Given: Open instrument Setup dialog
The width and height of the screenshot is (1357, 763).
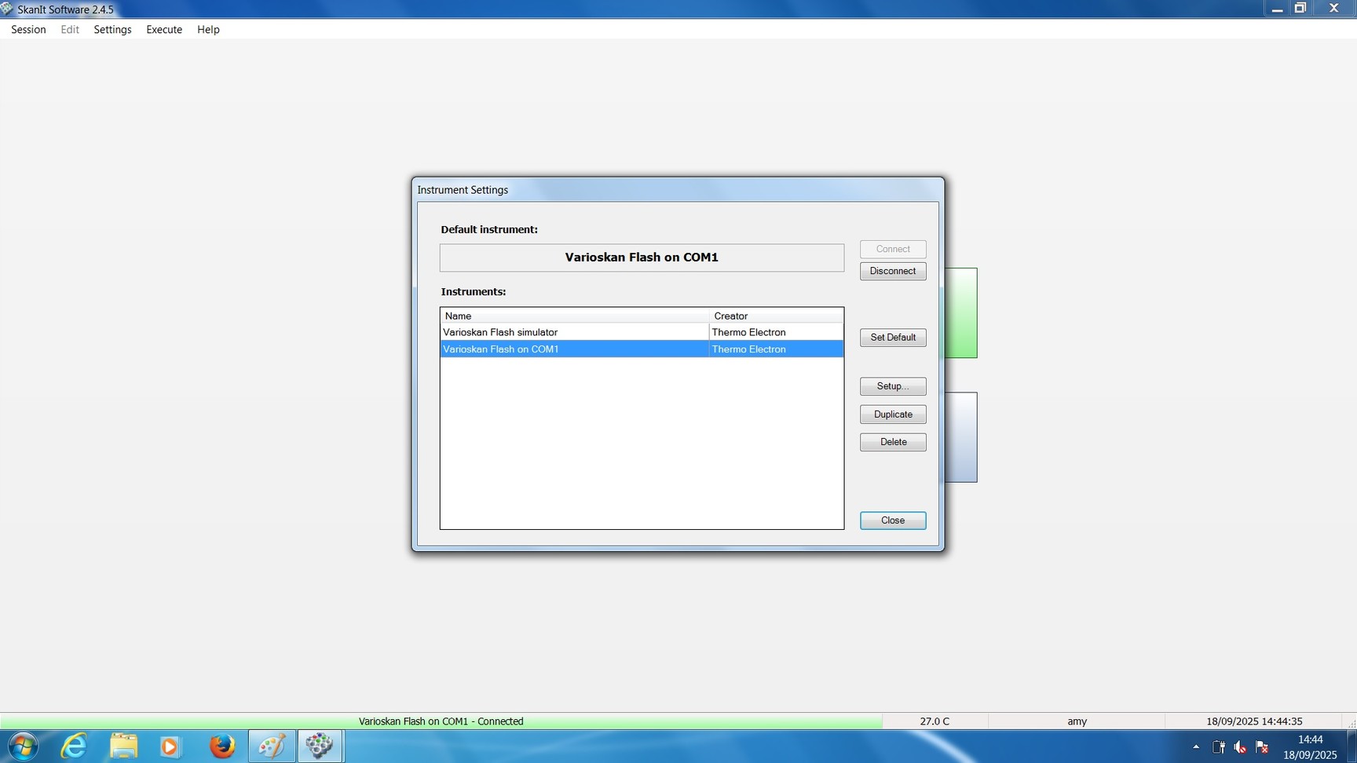Looking at the screenshot, I should [x=893, y=386].
